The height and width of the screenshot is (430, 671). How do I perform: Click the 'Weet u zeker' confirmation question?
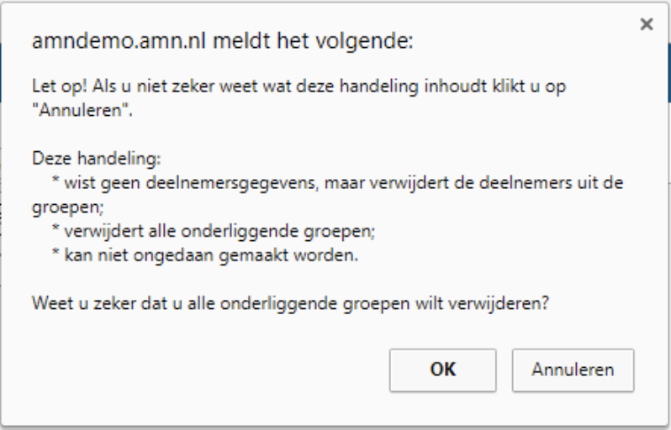[291, 304]
